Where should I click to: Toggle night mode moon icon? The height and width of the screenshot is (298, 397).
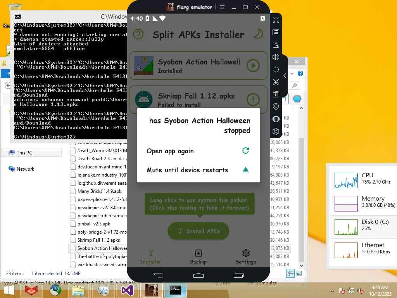point(258,34)
